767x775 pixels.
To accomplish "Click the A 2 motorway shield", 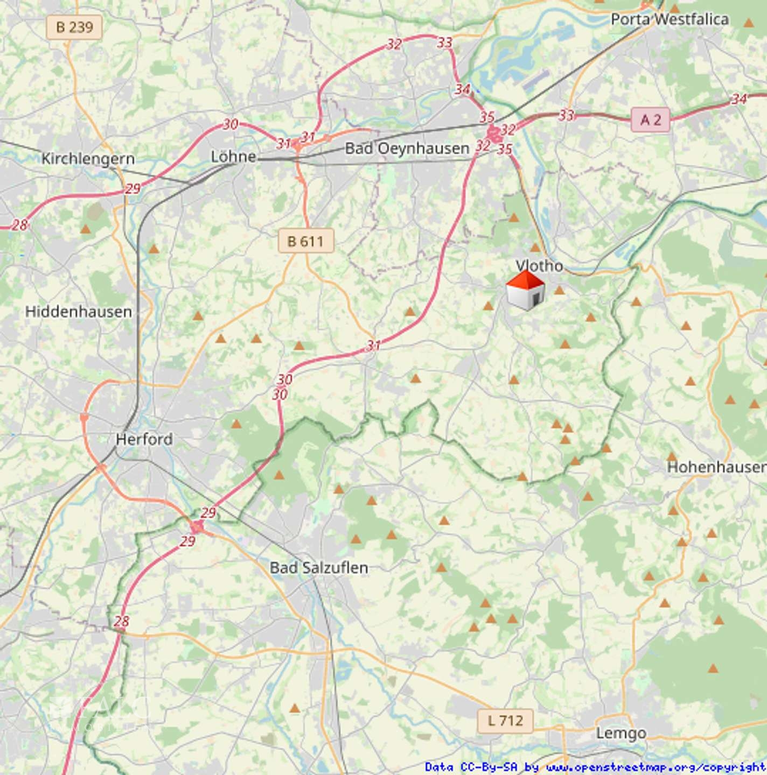I will tap(651, 119).
